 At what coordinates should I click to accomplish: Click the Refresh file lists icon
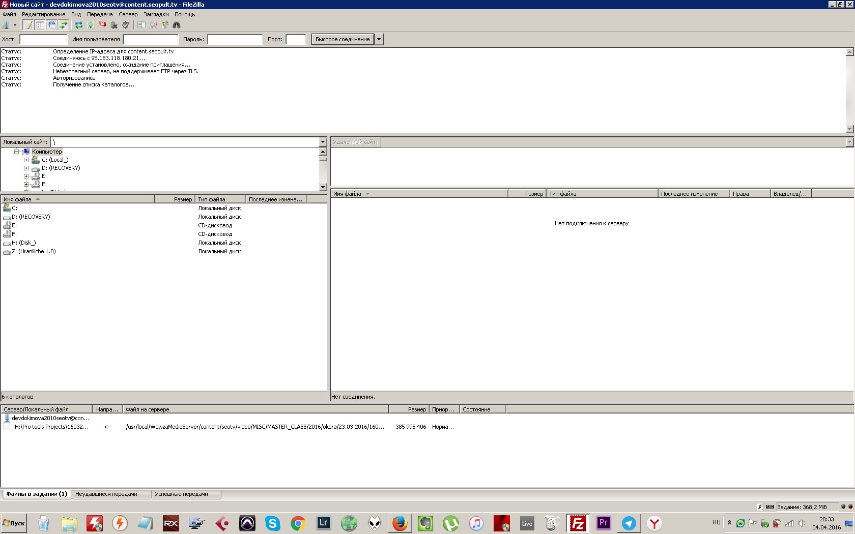(x=79, y=25)
